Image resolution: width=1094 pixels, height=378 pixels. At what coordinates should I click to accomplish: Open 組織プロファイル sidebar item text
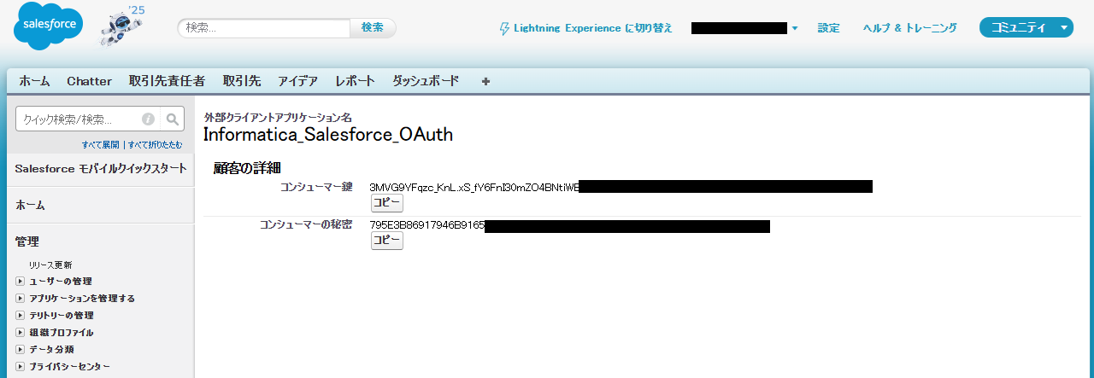(62, 333)
